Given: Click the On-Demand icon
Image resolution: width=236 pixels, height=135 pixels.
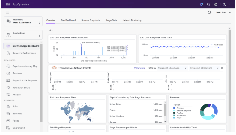Looking at the screenshot, I should coord(8,128).
